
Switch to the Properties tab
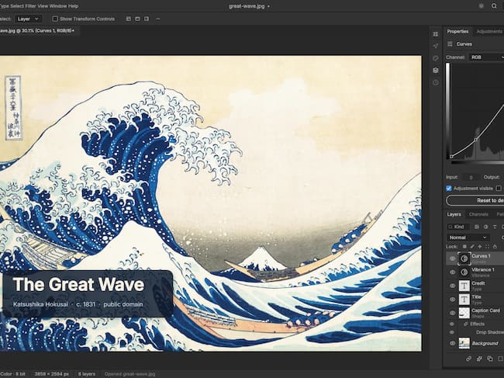coord(457,31)
